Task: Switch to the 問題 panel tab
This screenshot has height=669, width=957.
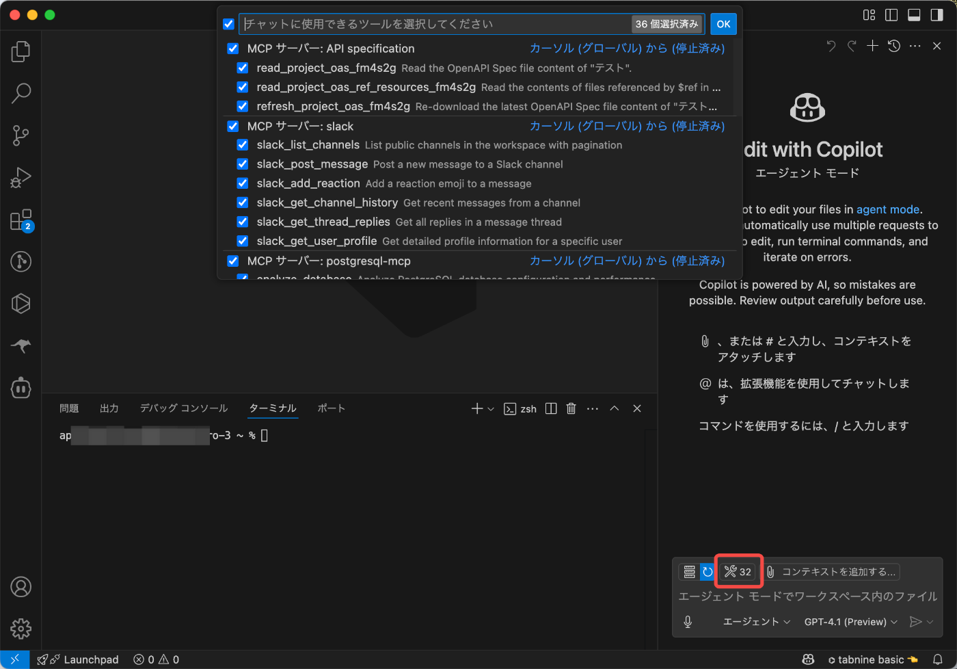Action: click(x=69, y=408)
